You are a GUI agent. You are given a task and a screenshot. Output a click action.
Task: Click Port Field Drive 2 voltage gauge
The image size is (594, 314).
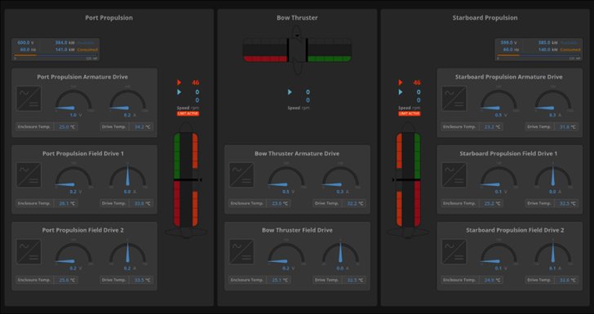click(x=73, y=254)
